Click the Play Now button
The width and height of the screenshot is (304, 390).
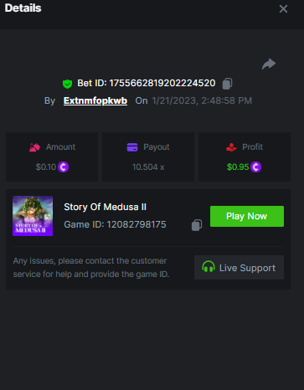tap(247, 216)
